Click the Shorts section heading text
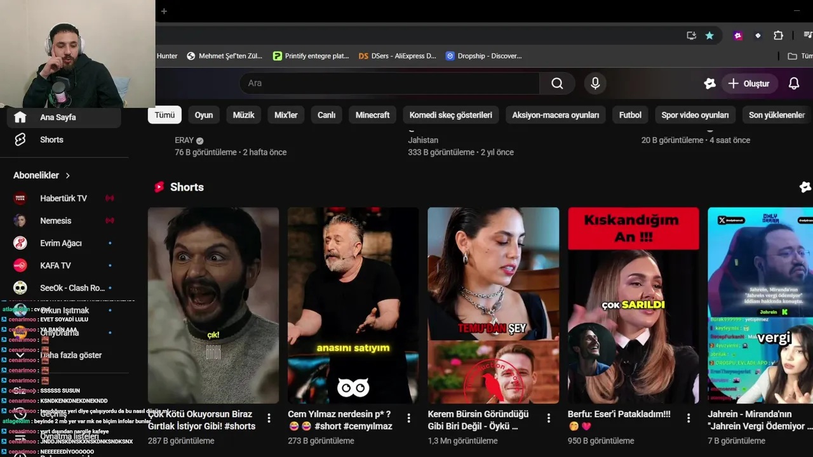This screenshot has height=457, width=813. pos(187,187)
